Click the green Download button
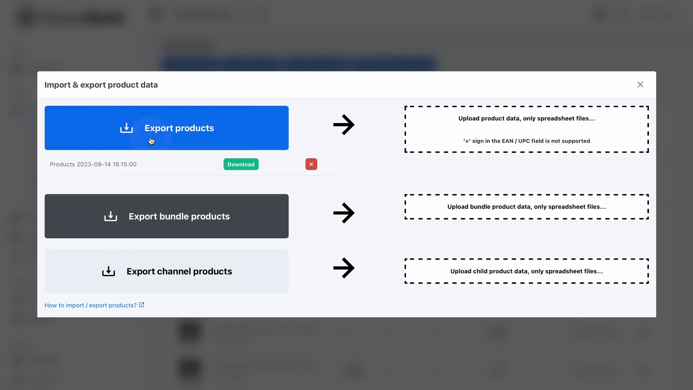This screenshot has height=390, width=693. (x=241, y=164)
